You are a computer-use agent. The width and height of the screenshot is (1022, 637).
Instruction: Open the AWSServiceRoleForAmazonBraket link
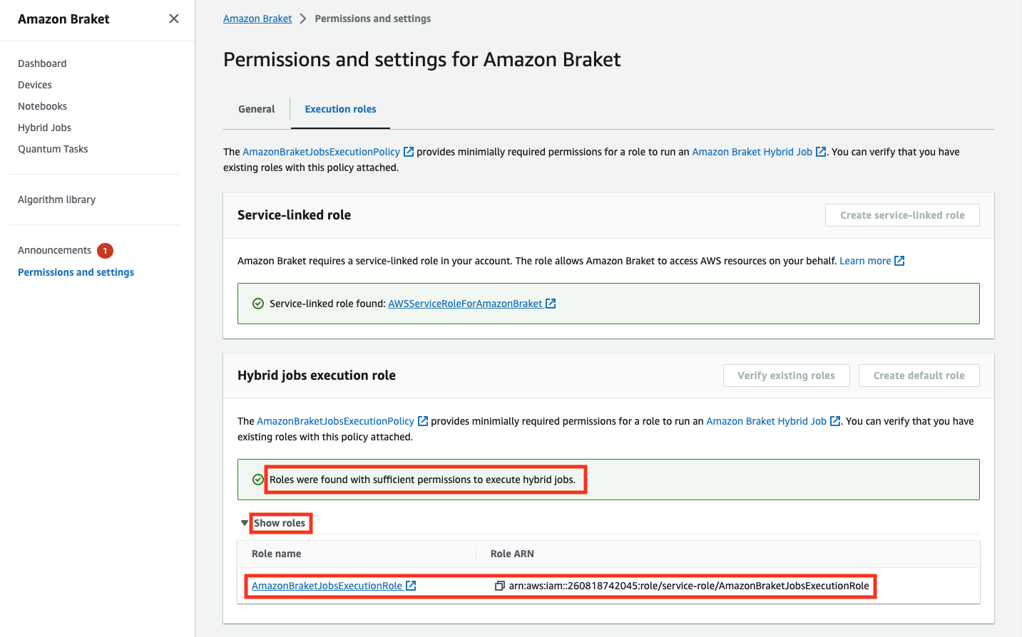pos(465,304)
